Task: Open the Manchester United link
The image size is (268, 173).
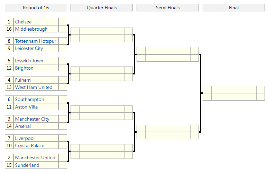Action: [x=35, y=157]
